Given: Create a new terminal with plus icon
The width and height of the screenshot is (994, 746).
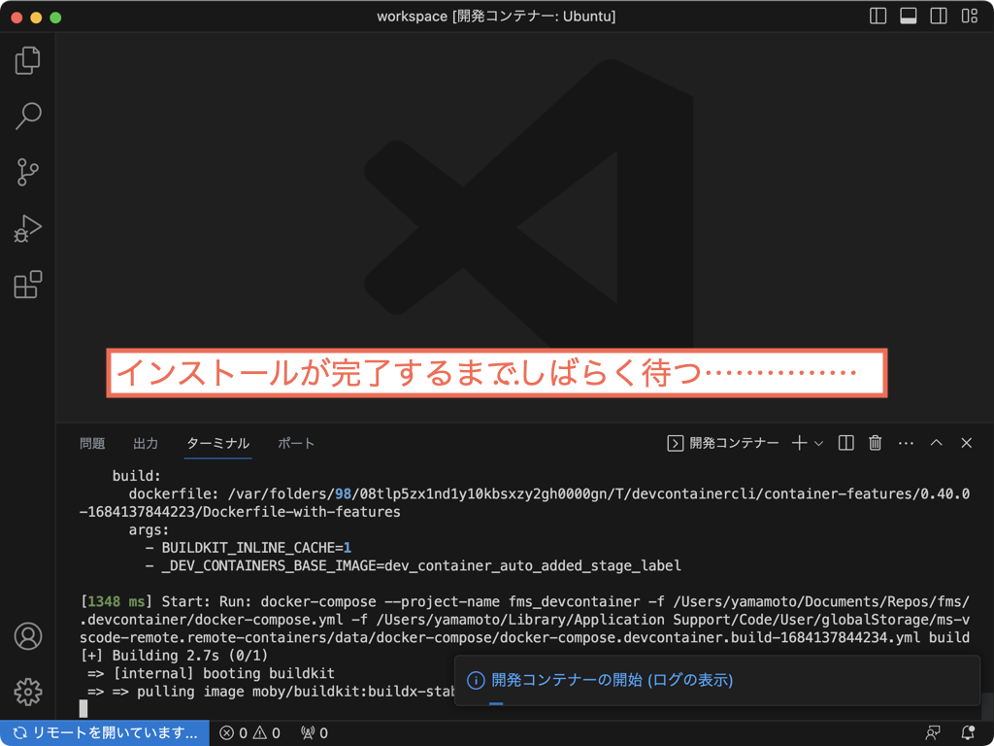Looking at the screenshot, I should 800,443.
